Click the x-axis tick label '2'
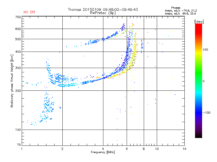 pos(62,149)
